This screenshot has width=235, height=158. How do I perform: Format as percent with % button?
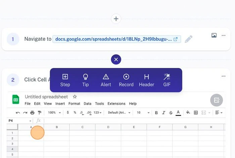click(75, 112)
